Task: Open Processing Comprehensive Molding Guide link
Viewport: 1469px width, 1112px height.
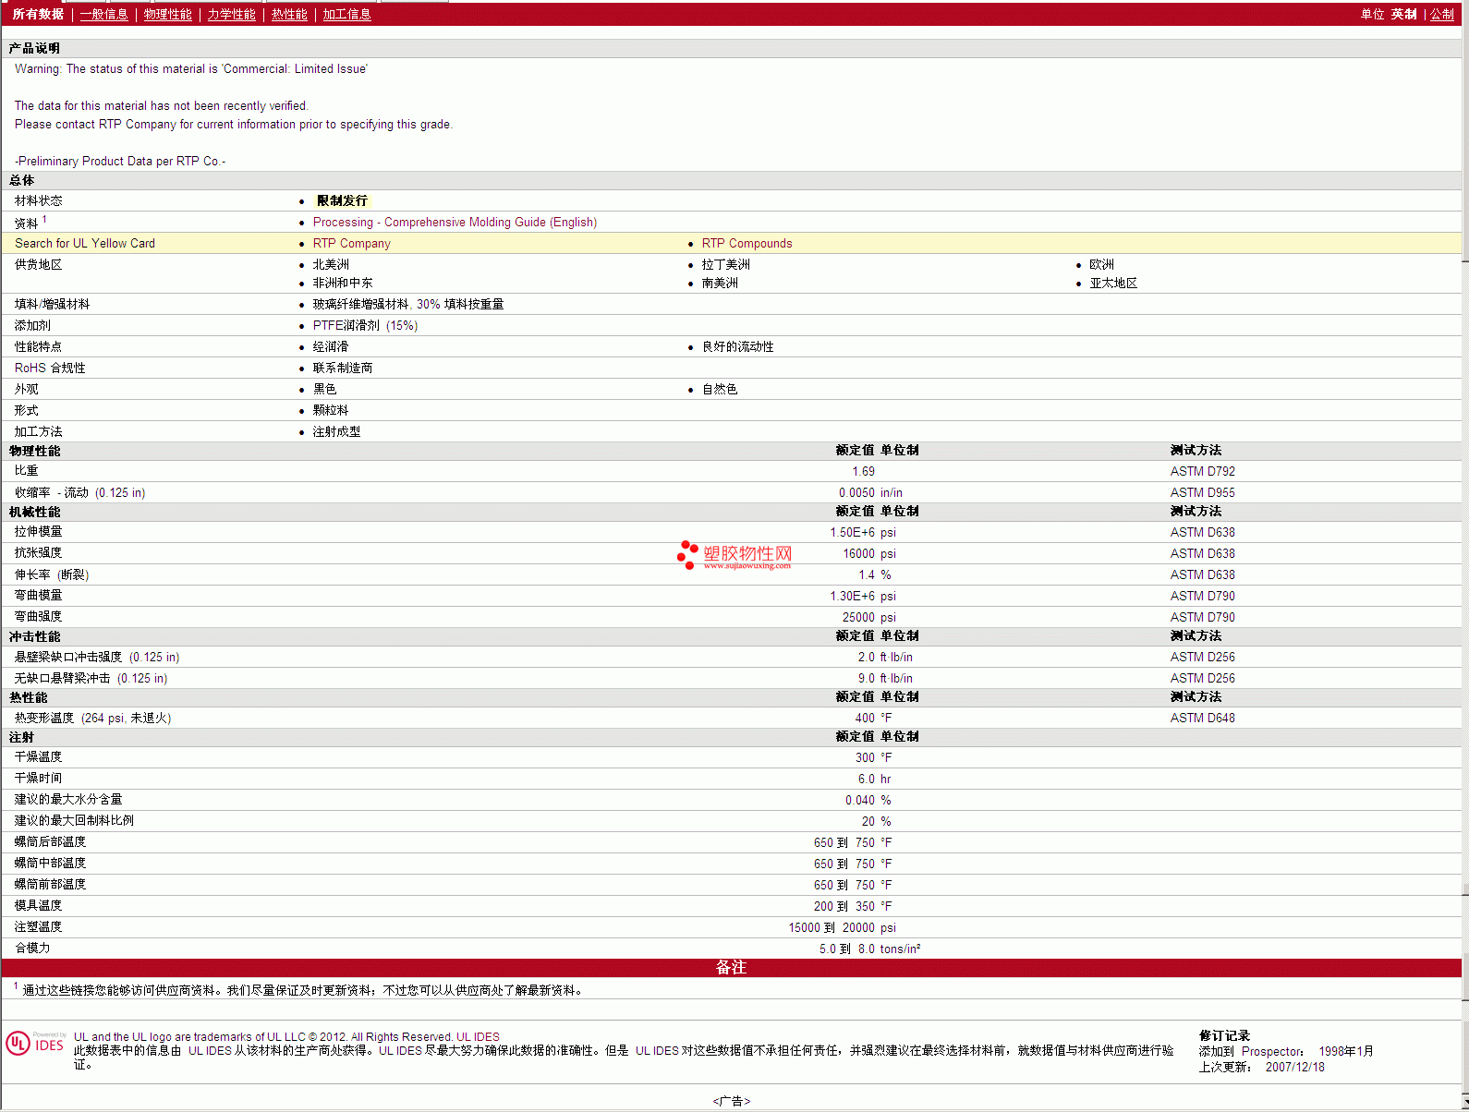Action: 455,223
